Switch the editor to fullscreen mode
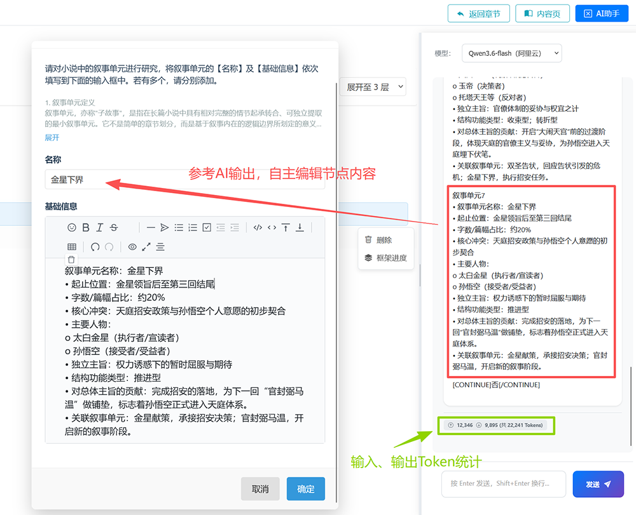 [146, 247]
